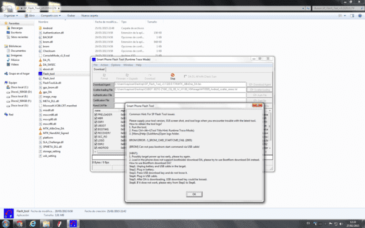The width and height of the screenshot is (365, 228).
Task: Open the Options menu in Flash Tool
Action: pos(116,65)
